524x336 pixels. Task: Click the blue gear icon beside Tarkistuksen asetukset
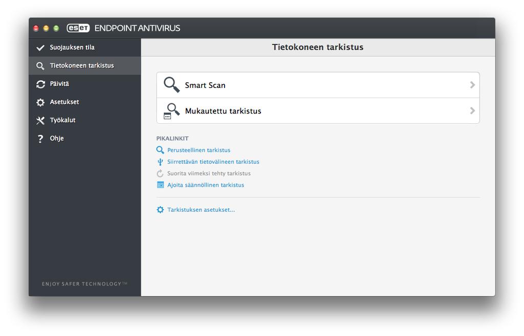160,210
